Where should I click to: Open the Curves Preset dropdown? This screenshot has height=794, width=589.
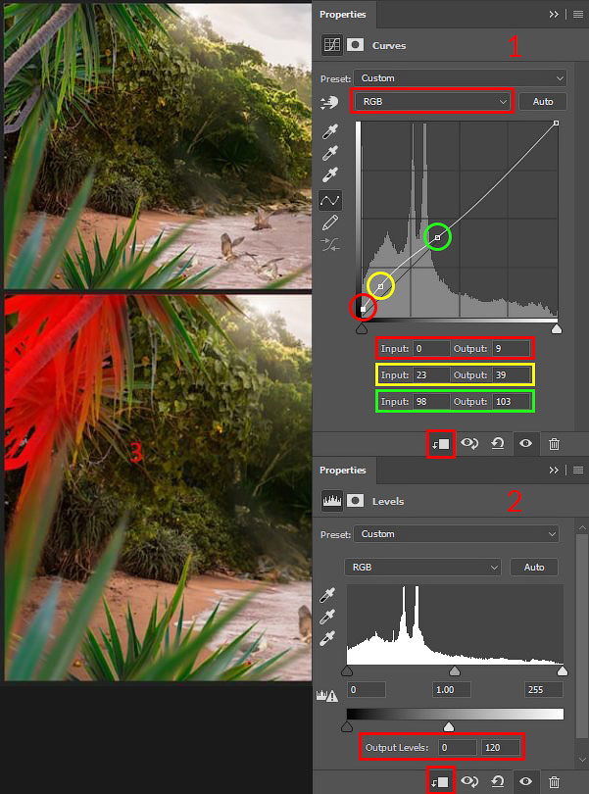460,78
